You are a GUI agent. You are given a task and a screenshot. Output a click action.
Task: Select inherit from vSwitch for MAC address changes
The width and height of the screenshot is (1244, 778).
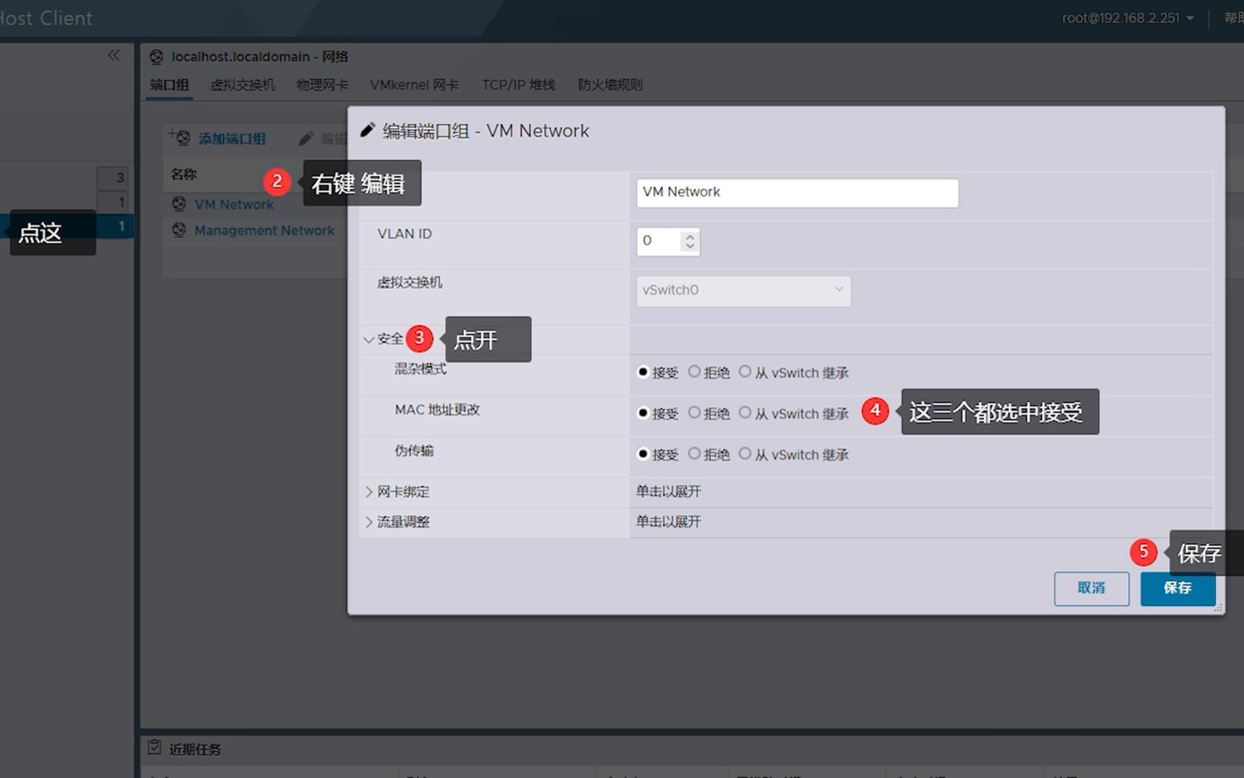coord(745,413)
